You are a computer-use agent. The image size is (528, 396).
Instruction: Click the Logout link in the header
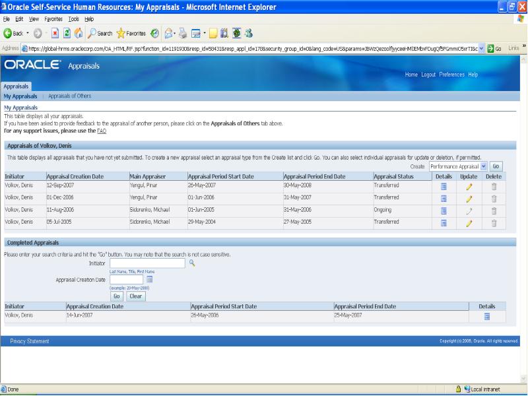click(x=430, y=75)
